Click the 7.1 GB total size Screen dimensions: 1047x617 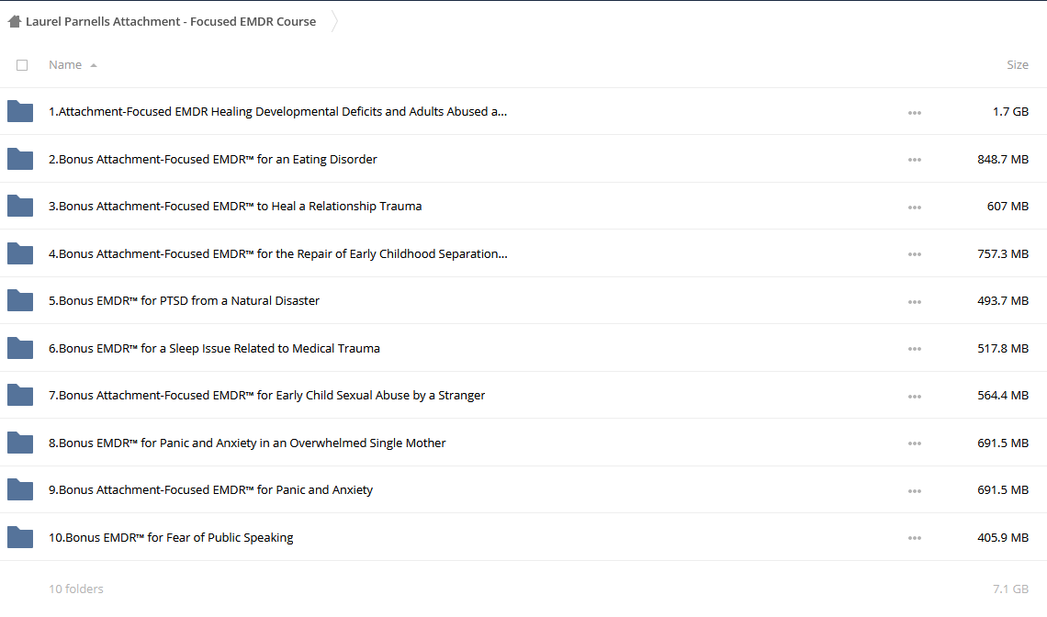[1010, 589]
